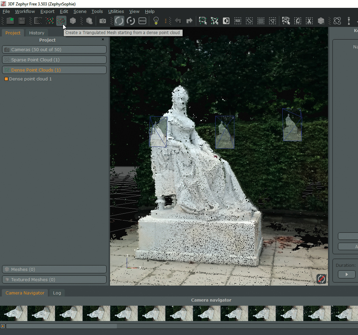Toggle the invert selection half-circle icon
The image size is (358, 335).
pyautogui.click(x=226, y=21)
